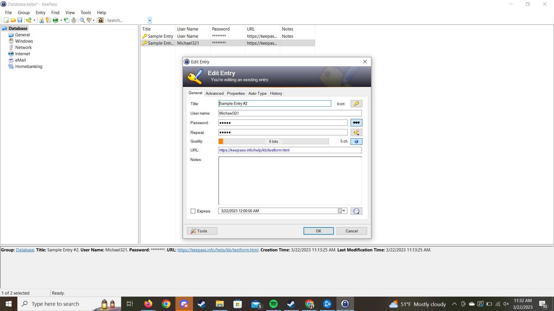The width and height of the screenshot is (554, 311).
Task: Switch to the Auto-Type tab
Action: point(257,93)
